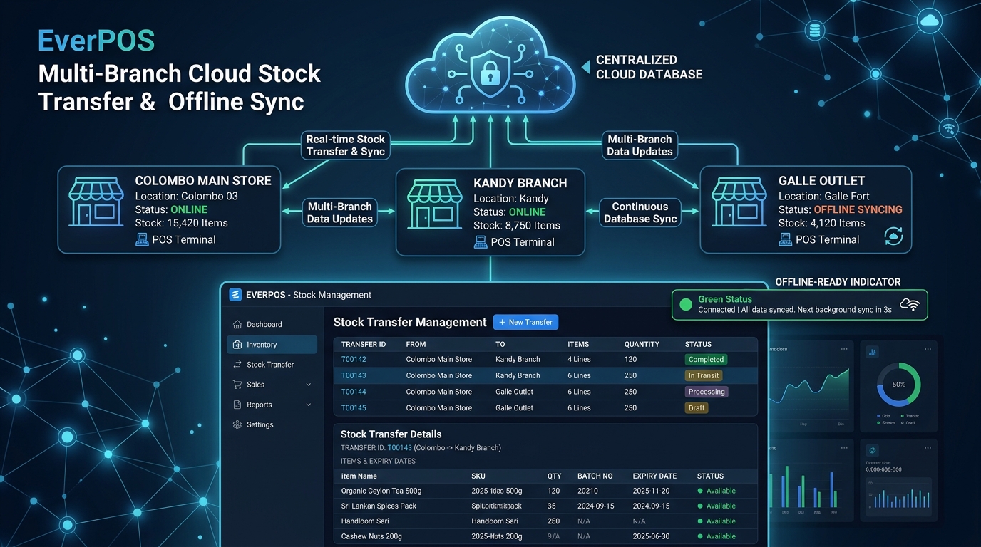Click the QUANTITY column header
This screenshot has height=547, width=981.
(x=642, y=344)
